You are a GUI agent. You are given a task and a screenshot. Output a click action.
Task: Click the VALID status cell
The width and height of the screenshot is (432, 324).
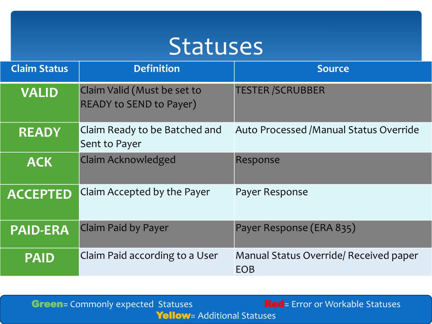tap(39, 103)
